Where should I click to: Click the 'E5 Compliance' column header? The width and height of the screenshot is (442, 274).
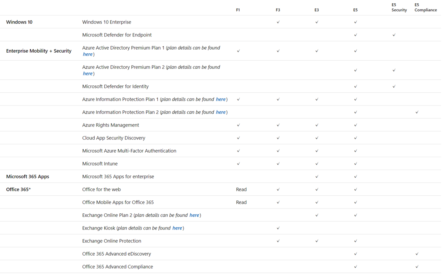(426, 7)
